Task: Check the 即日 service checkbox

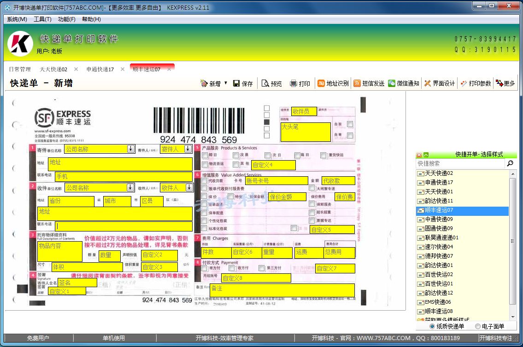Action: pos(205,156)
